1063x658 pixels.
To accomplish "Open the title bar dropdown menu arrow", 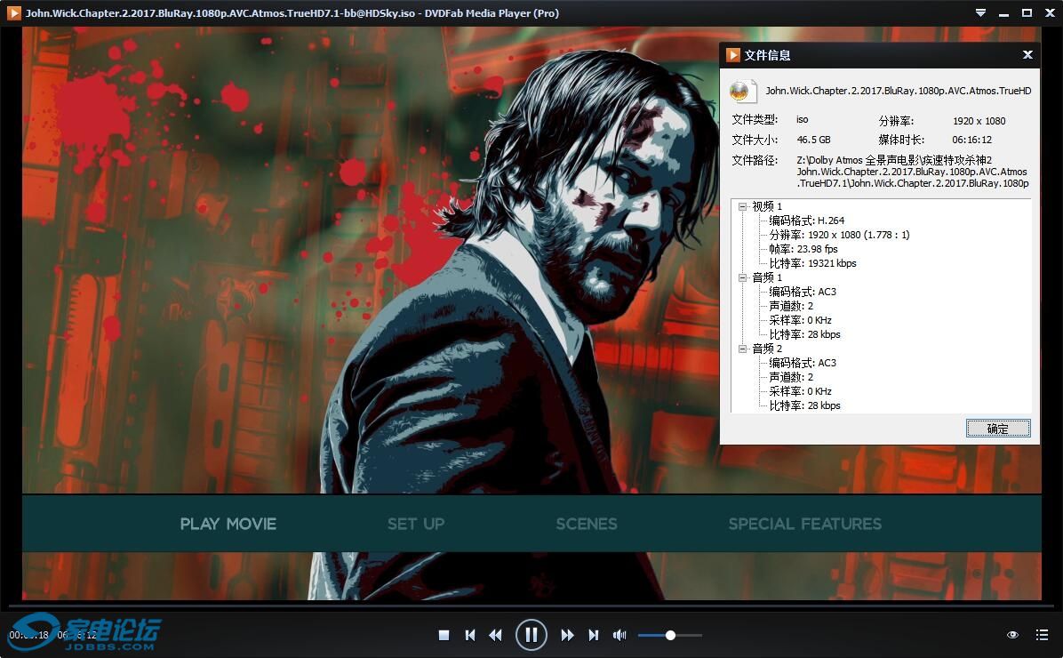I will 980,12.
